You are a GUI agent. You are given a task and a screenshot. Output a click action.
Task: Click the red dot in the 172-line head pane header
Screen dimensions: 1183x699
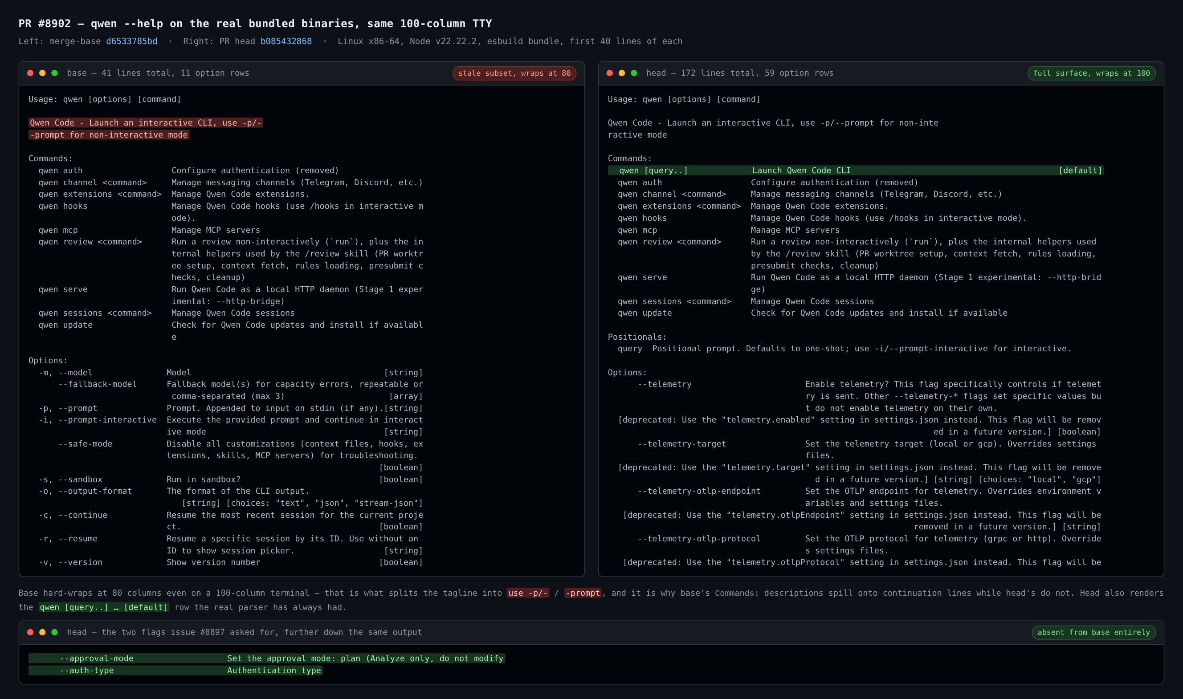tap(610, 73)
